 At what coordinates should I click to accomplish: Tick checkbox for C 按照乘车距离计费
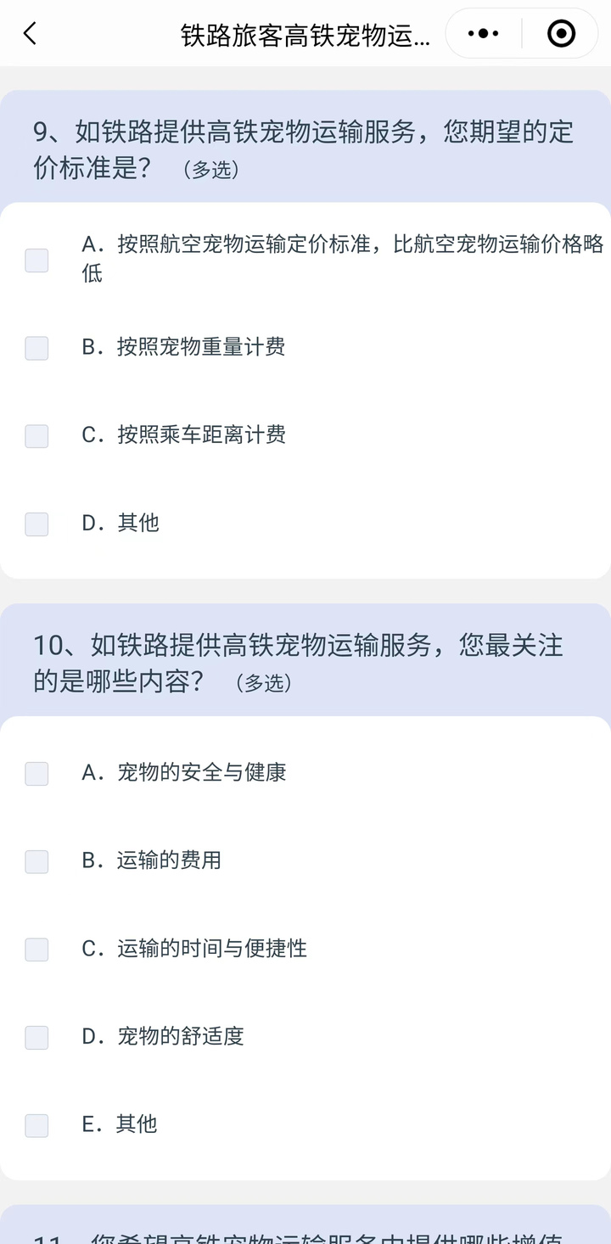[x=36, y=436]
